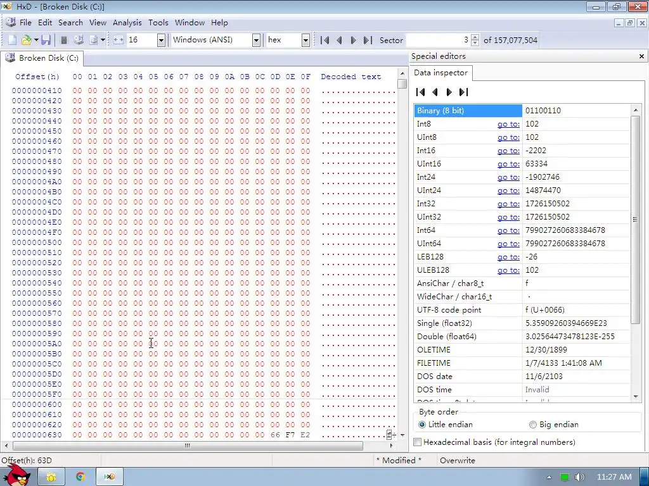The width and height of the screenshot is (649, 486).
Task: Click go to link for Int8
Action: click(x=508, y=124)
